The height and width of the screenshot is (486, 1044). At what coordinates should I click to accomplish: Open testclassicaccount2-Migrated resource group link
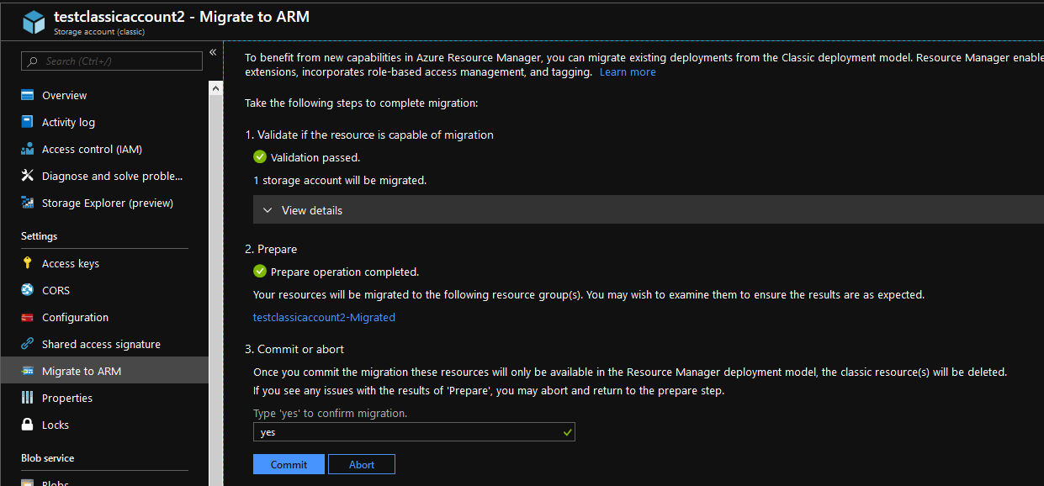click(324, 317)
